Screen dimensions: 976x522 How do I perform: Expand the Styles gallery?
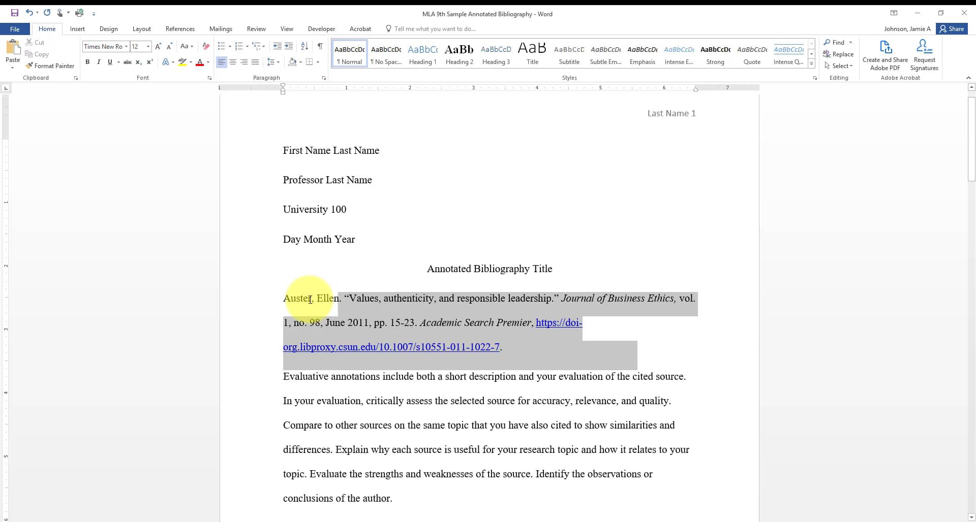coord(811,63)
